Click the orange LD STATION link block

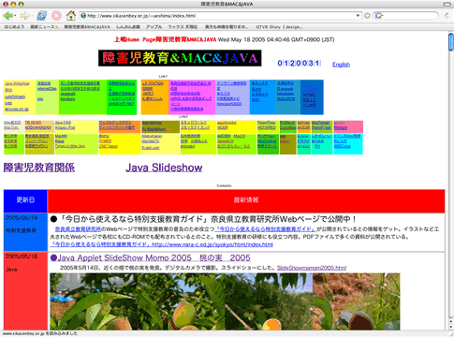point(154,97)
